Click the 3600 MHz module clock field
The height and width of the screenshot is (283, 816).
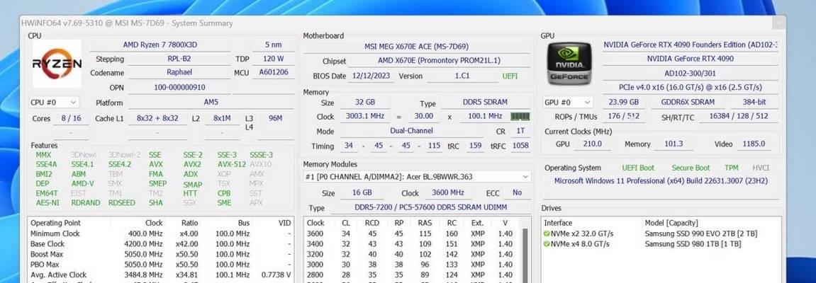click(447, 192)
